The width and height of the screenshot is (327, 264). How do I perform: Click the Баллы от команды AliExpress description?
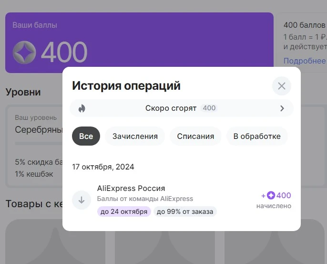[x=145, y=199]
